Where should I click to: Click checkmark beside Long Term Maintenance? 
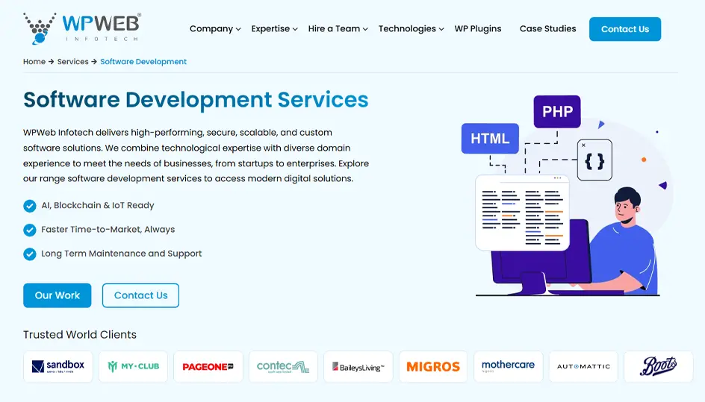pos(30,254)
